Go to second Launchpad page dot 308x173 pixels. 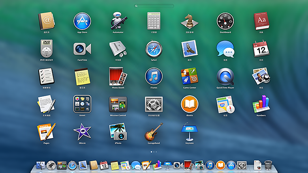(154, 152)
